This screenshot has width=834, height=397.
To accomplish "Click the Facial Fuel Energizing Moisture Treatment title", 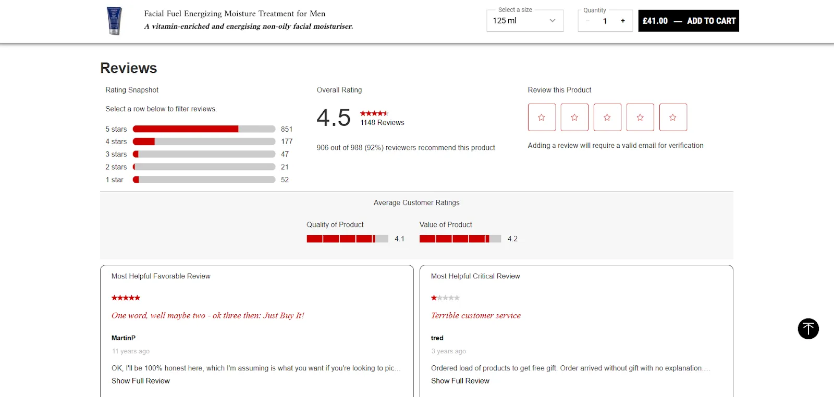I will (x=235, y=14).
